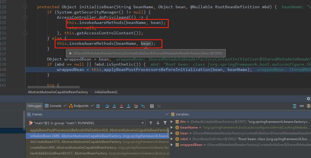Click the Frames panel header icon
Image resolution: width=311 pixels, height=158 pixels.
tap(29, 114)
